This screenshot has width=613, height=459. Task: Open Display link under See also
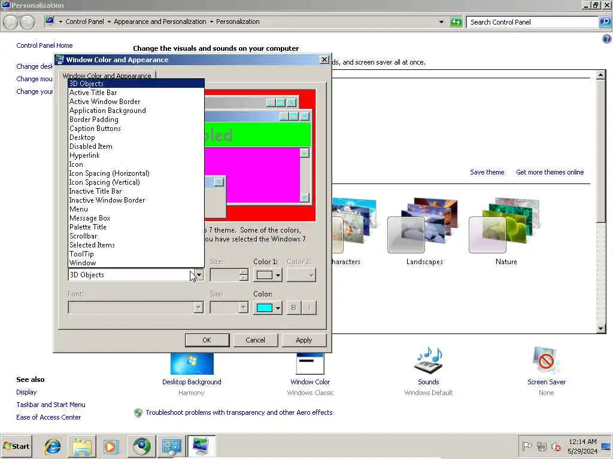[26, 392]
